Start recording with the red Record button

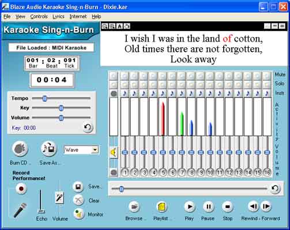coord(21,188)
